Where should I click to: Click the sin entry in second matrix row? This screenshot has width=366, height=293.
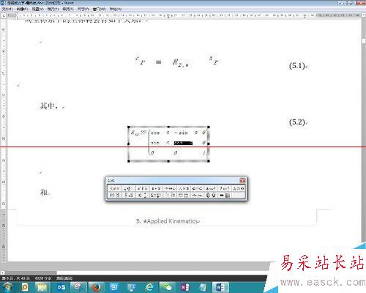155,143
